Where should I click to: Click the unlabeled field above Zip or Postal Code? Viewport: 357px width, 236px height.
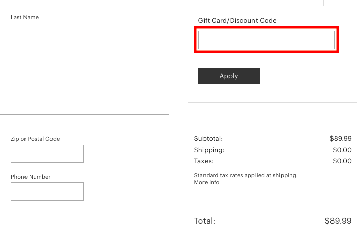point(85,106)
